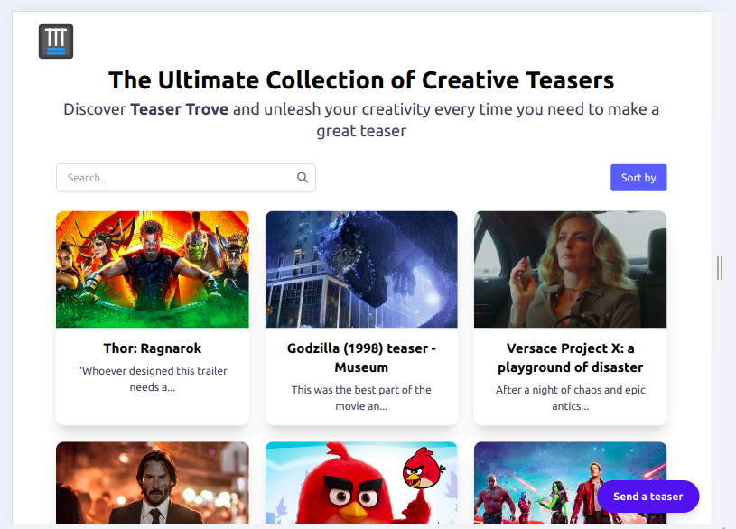
Task: Open the Thor: Ragnarok poster thumbnail
Action: pyautogui.click(x=153, y=269)
